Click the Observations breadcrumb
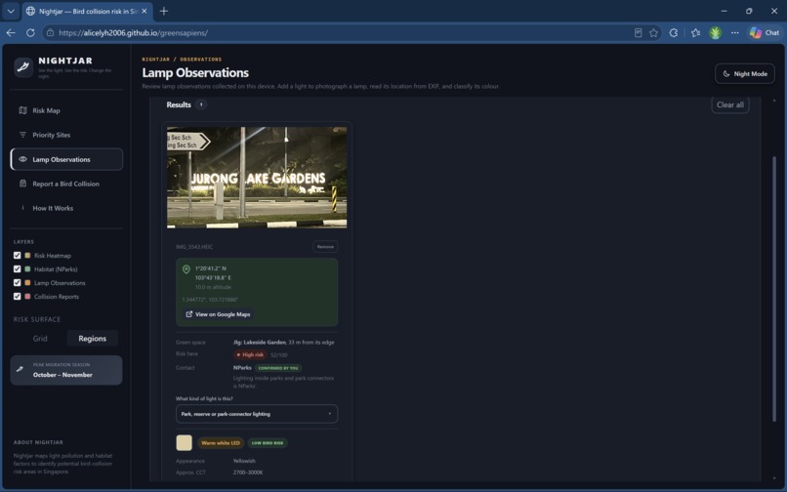Viewport: 787px width, 492px height. [x=201, y=60]
